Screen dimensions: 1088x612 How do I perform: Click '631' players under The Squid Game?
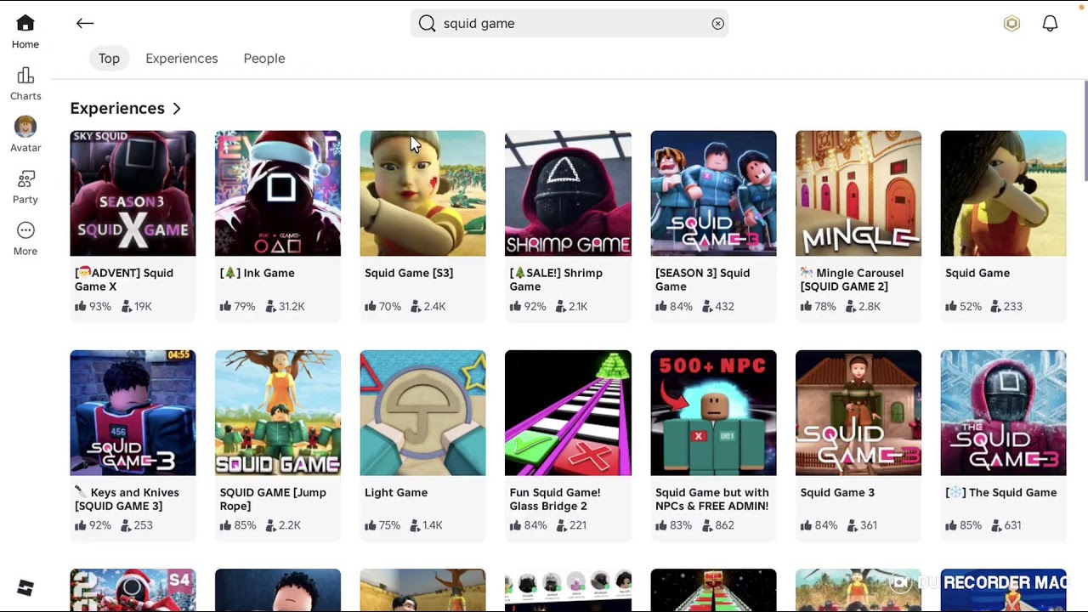tap(1012, 526)
